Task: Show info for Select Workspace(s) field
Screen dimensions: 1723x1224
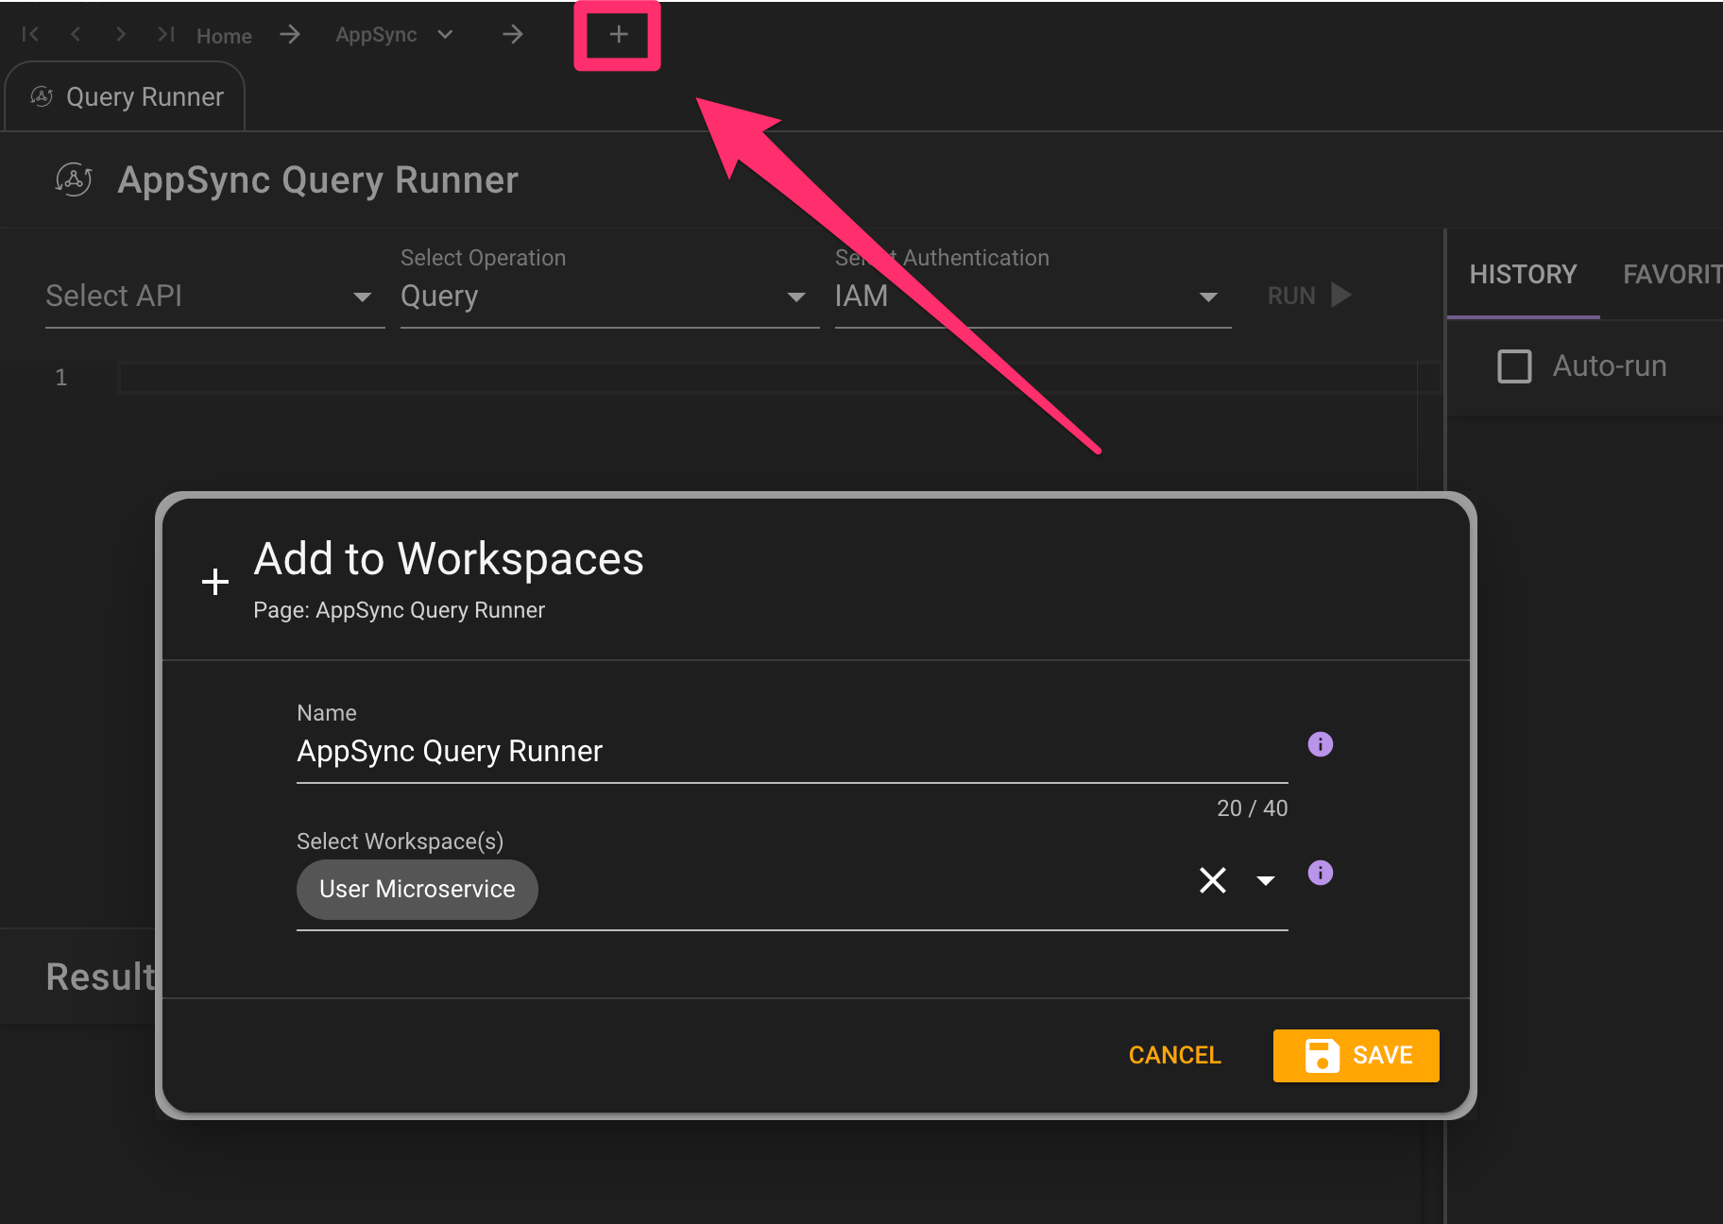Action: tap(1320, 873)
